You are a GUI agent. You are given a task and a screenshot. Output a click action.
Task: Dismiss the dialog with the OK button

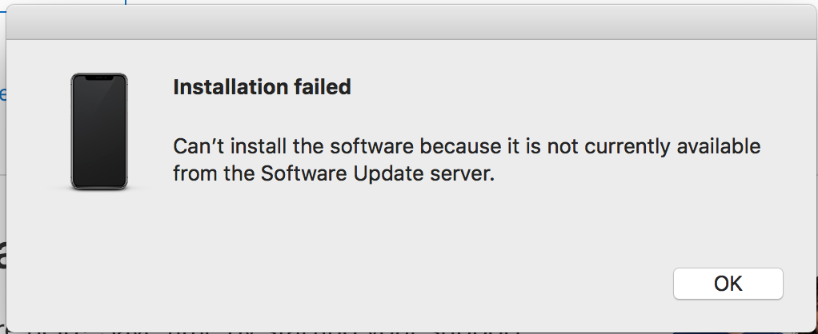(728, 284)
